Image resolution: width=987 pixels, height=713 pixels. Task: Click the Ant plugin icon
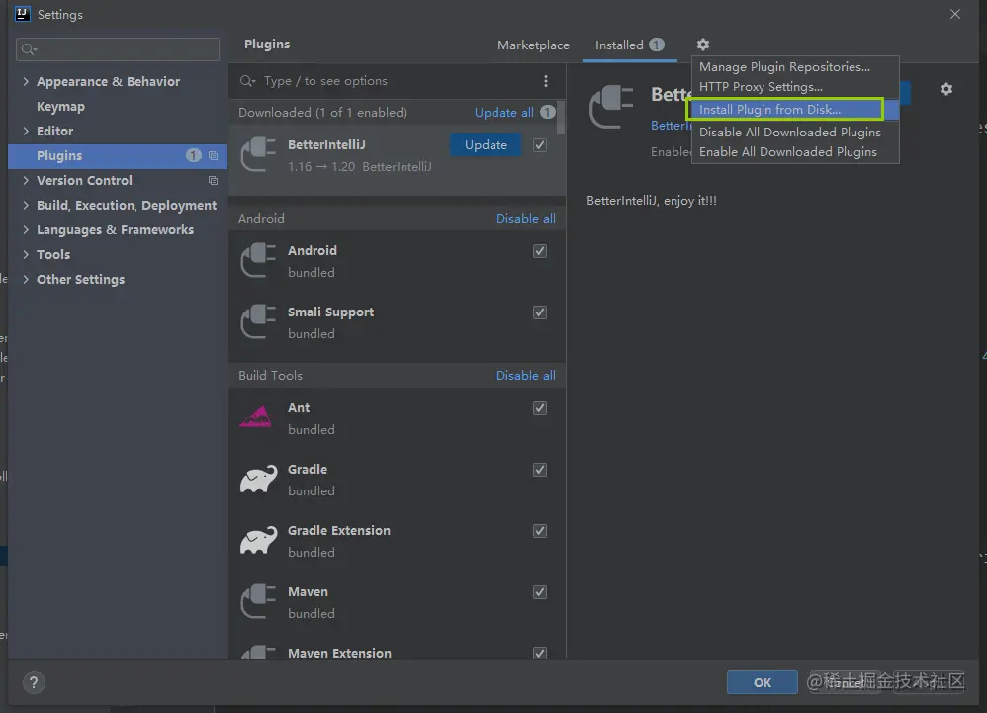click(x=255, y=417)
